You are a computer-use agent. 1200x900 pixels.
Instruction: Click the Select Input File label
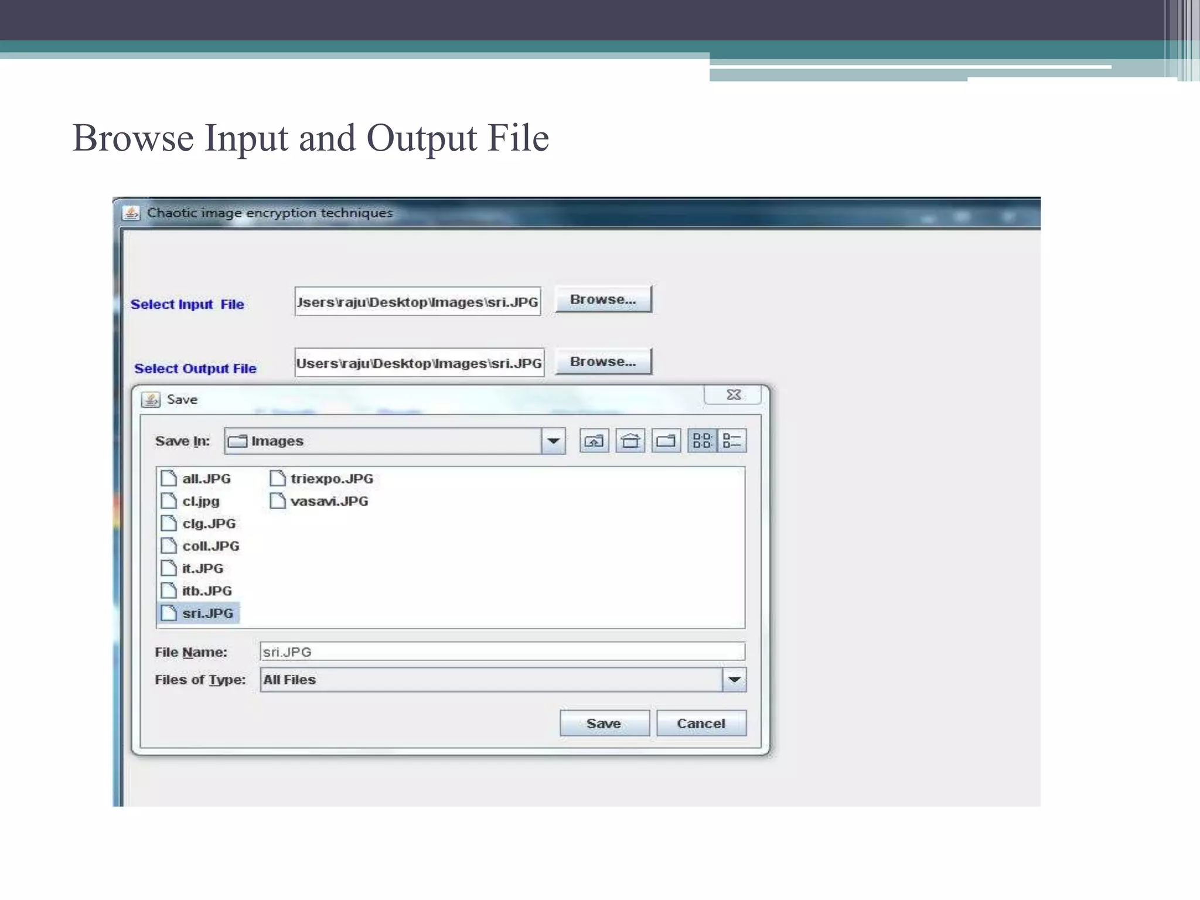click(x=187, y=305)
